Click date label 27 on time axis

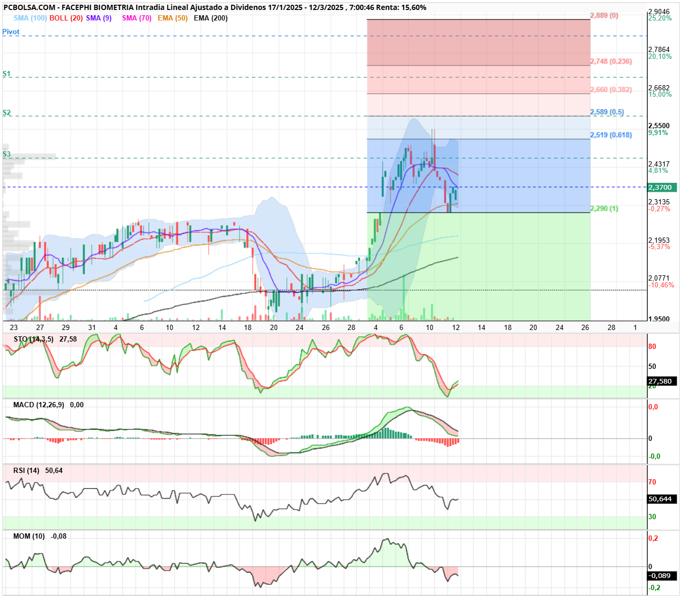tap(40, 327)
